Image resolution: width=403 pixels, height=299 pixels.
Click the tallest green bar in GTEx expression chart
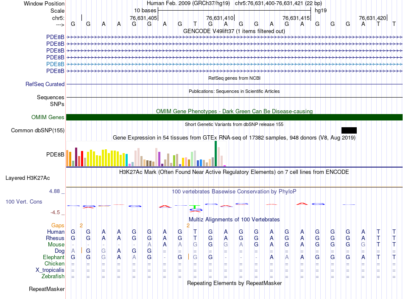coord(215,153)
